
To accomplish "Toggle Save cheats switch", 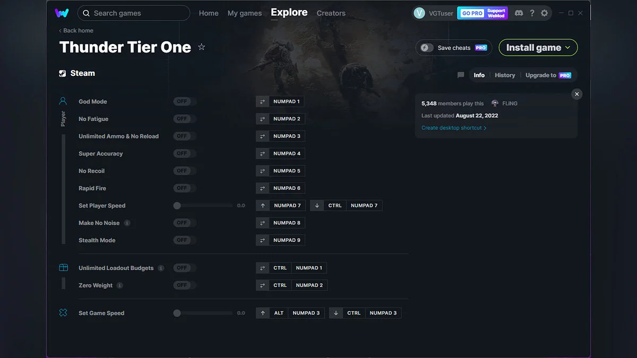I will (x=427, y=48).
